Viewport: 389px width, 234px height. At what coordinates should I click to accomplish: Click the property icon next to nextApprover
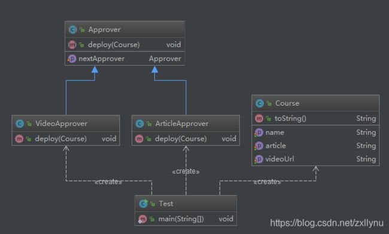tap(72, 59)
